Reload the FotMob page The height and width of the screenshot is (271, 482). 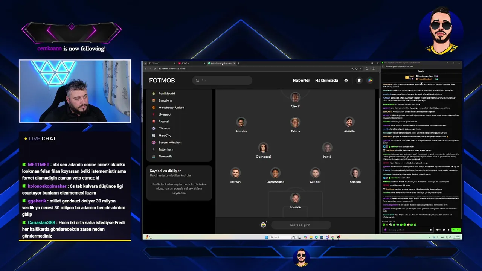click(154, 69)
